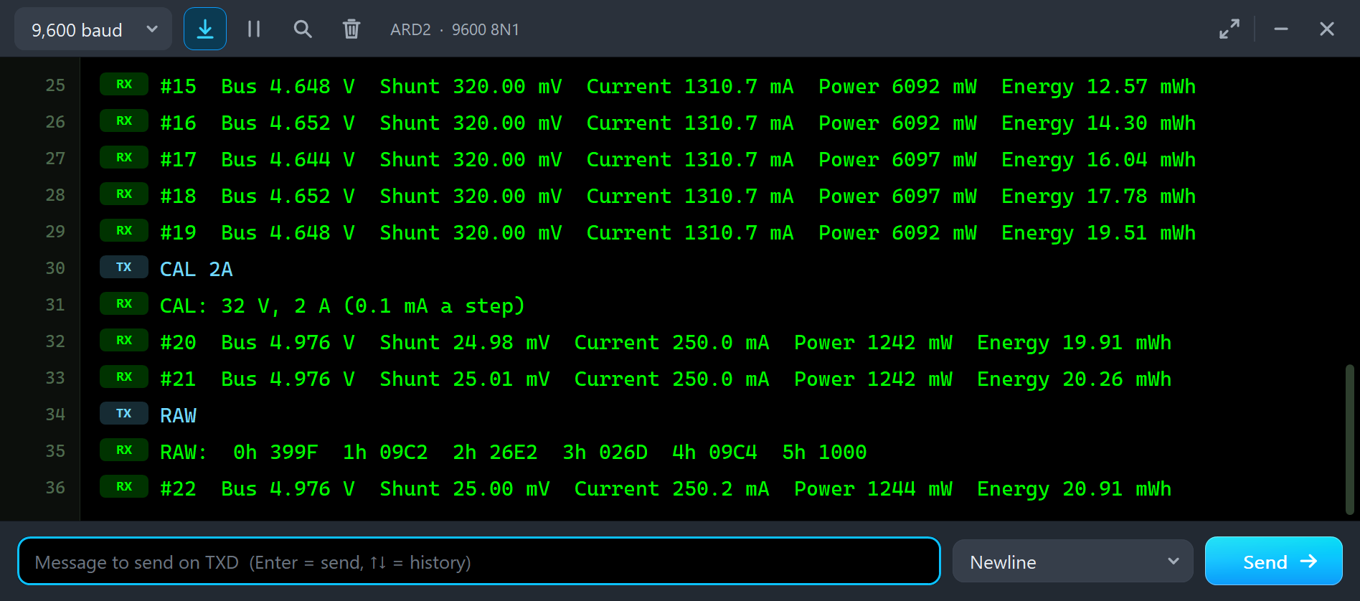Click the 'Current 250.2 mA' value
This screenshot has height=601, width=1360.
coord(671,488)
